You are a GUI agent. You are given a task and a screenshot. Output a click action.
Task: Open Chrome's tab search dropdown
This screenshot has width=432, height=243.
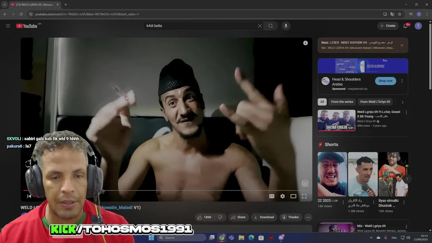tap(4, 4)
